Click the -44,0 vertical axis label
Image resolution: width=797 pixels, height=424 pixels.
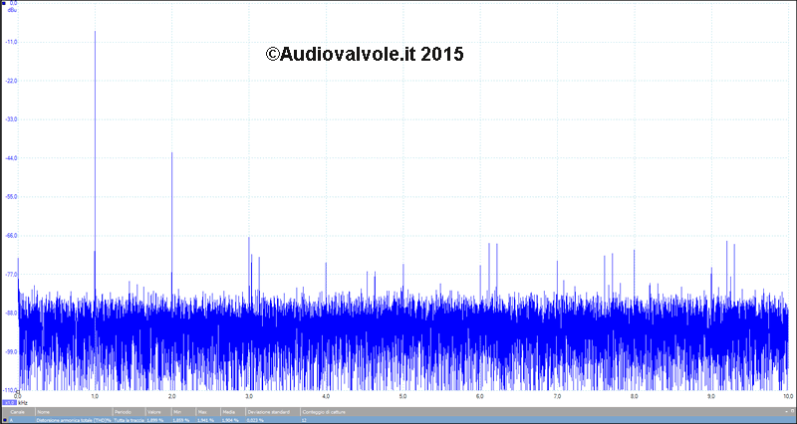click(x=12, y=158)
